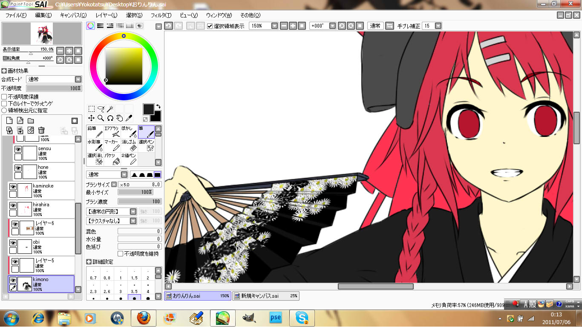582x327 pixels.
Task: Select the 選択ペン selection pen tool
Action: 146,145
